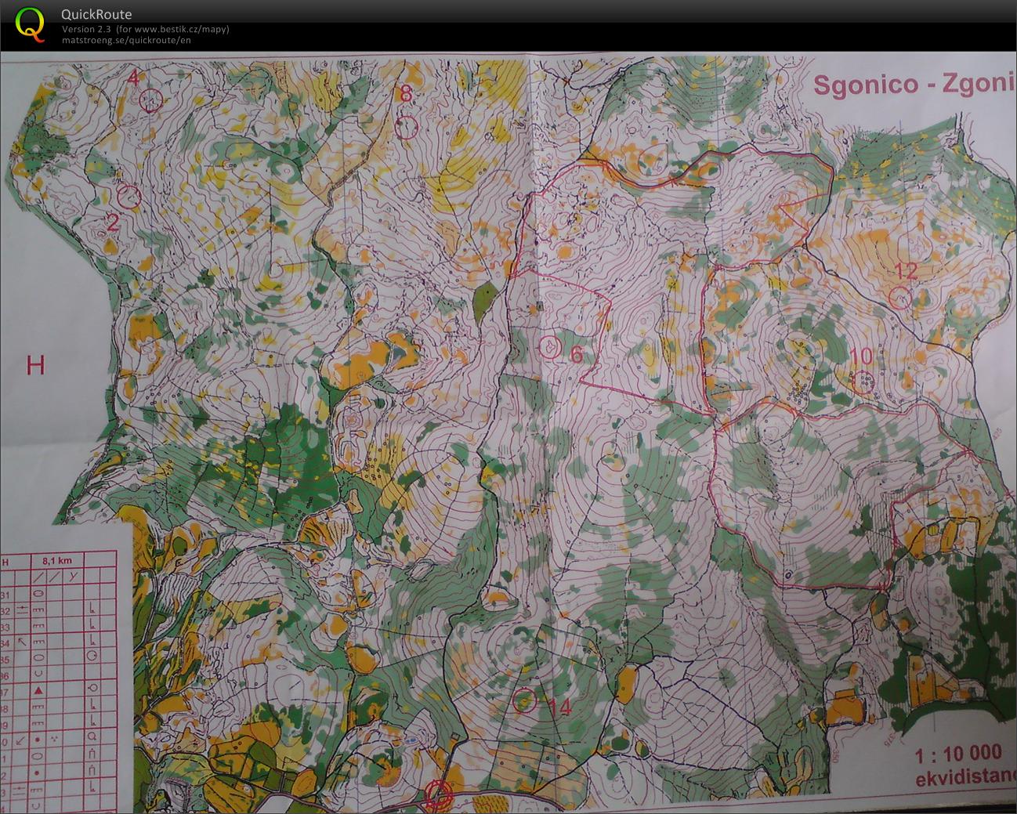
Task: Click the 1 : 10 000 scale text
Action: tap(958, 754)
